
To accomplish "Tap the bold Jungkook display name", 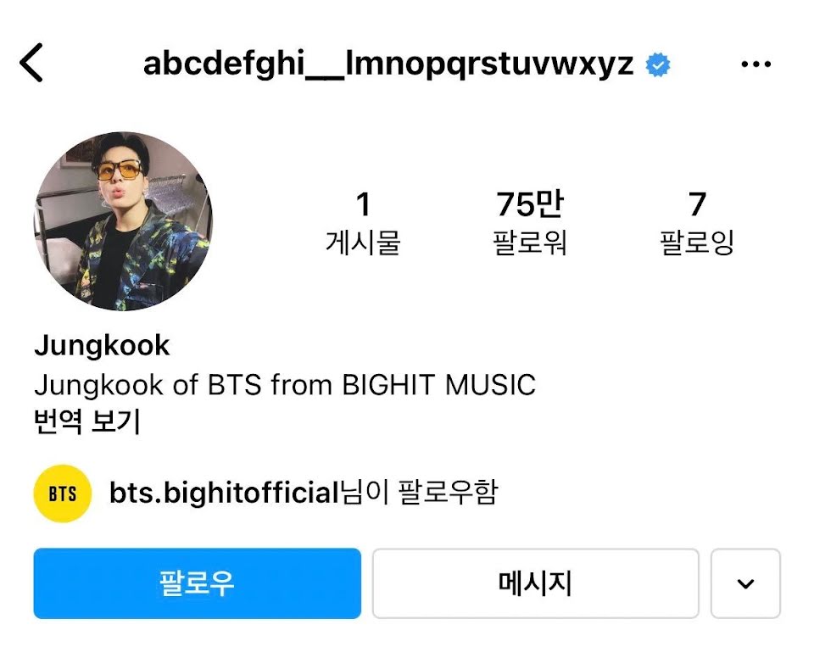I will click(x=103, y=346).
